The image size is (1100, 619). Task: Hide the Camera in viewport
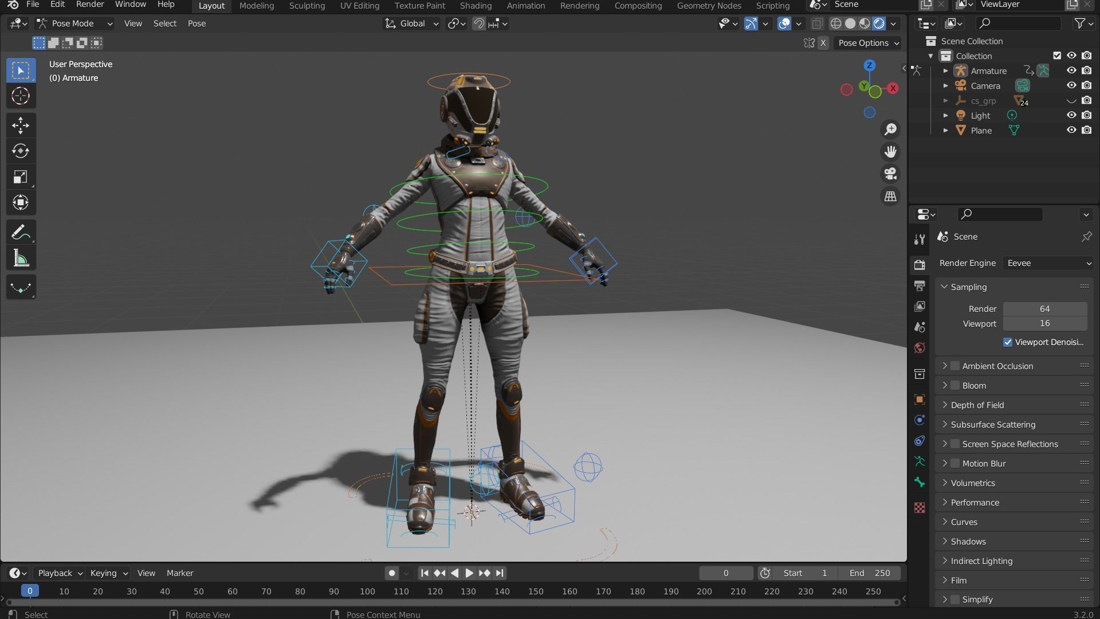point(1071,85)
